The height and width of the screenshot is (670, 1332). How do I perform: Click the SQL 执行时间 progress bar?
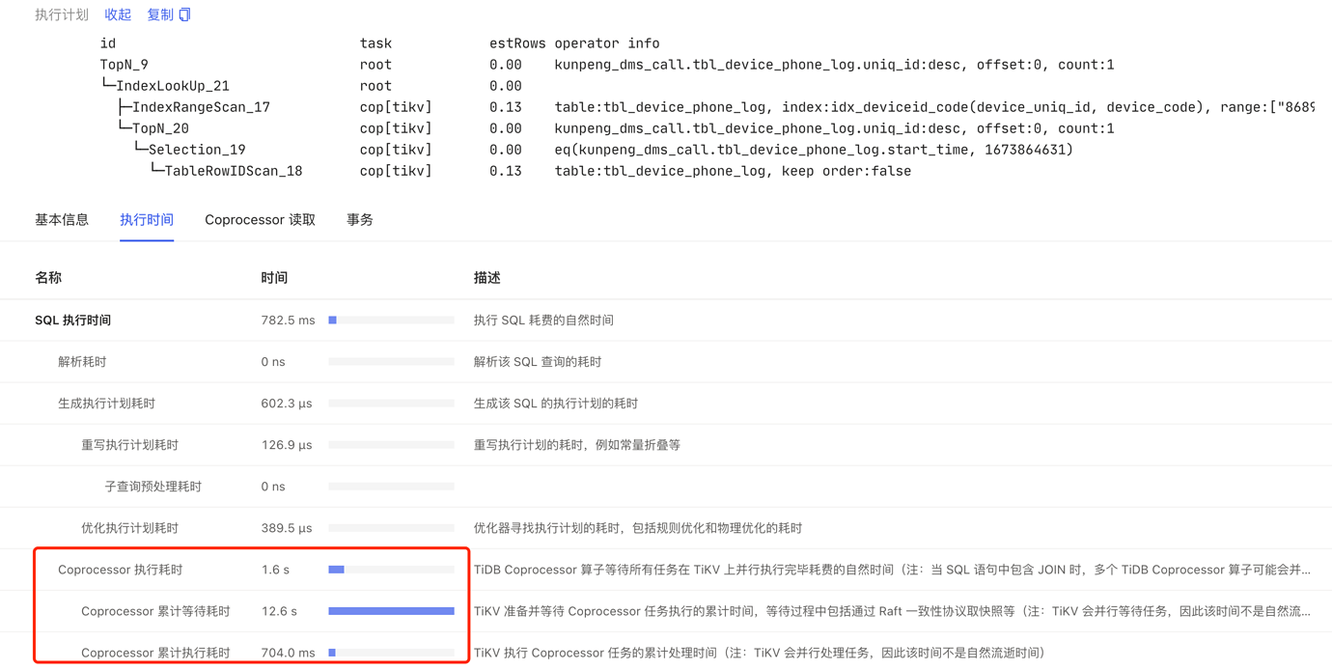[391, 320]
